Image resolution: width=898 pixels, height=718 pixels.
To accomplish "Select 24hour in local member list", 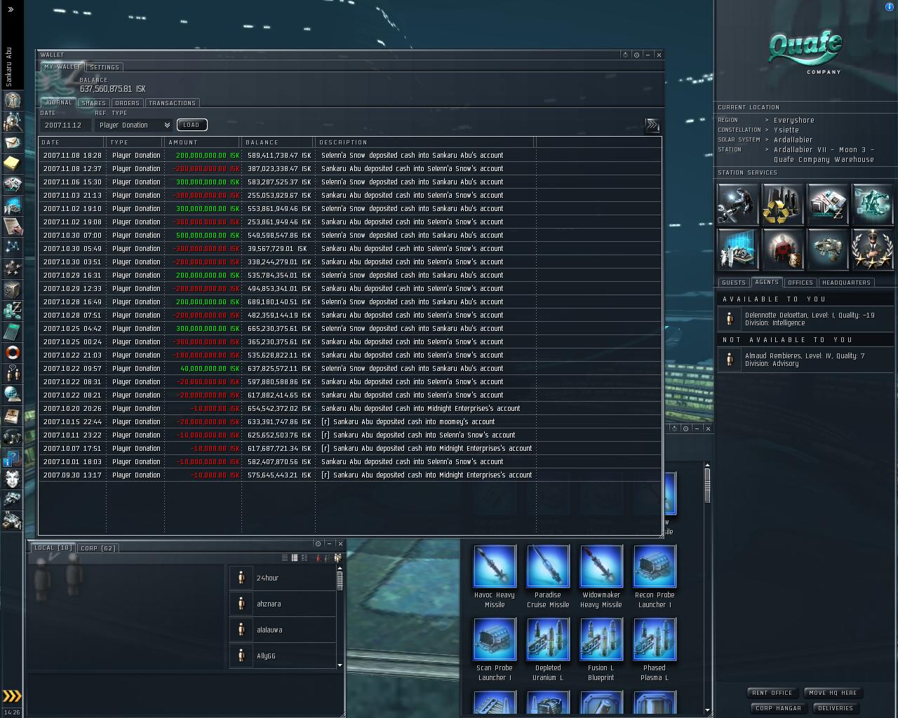I will click(x=283, y=578).
